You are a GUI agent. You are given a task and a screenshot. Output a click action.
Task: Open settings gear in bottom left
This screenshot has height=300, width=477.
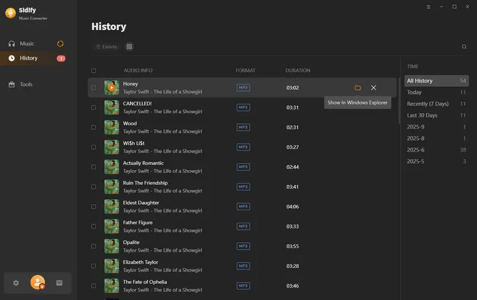click(16, 283)
